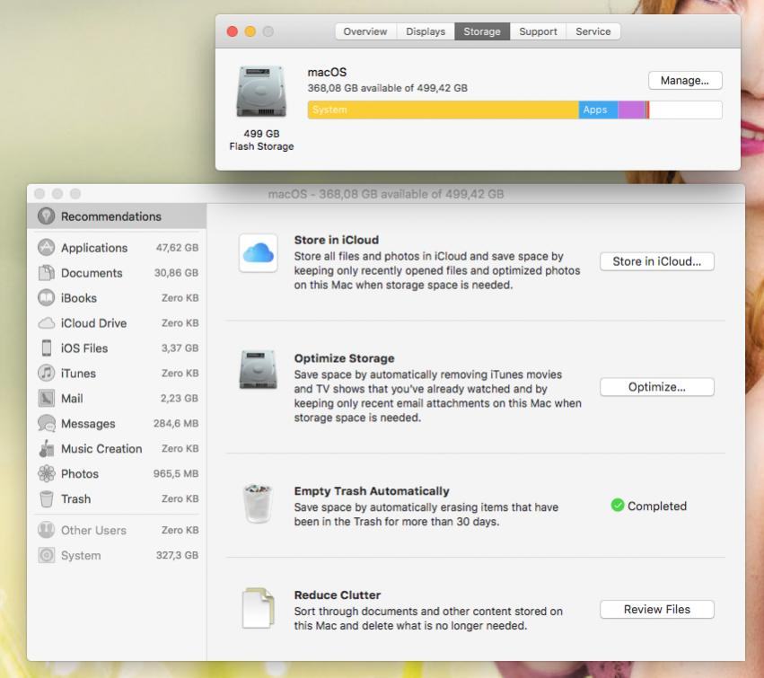Click the Applications sidebar icon
Image resolution: width=764 pixels, height=678 pixels.
[x=47, y=248]
